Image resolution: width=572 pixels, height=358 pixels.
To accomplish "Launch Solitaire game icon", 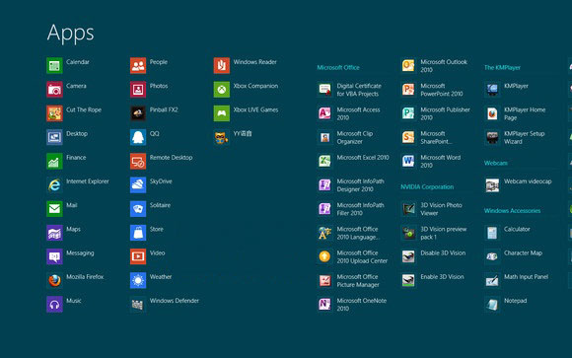I will (x=138, y=209).
